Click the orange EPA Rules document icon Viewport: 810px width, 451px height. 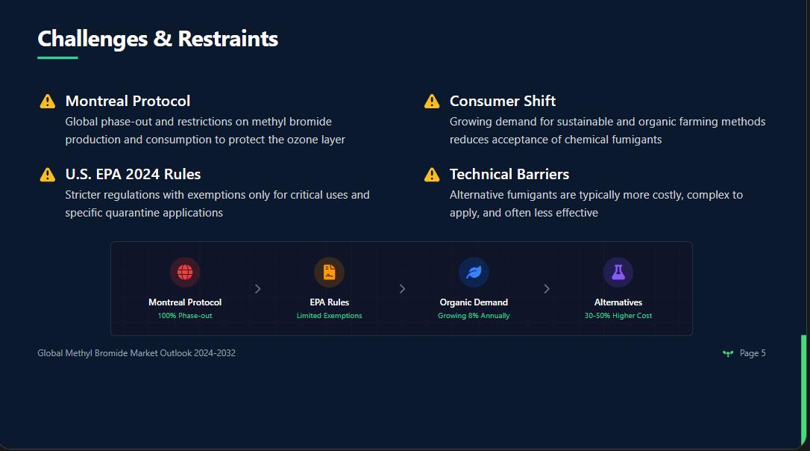[x=329, y=272]
